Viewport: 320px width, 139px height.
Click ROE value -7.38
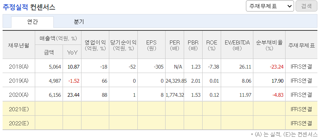(x=214, y=67)
